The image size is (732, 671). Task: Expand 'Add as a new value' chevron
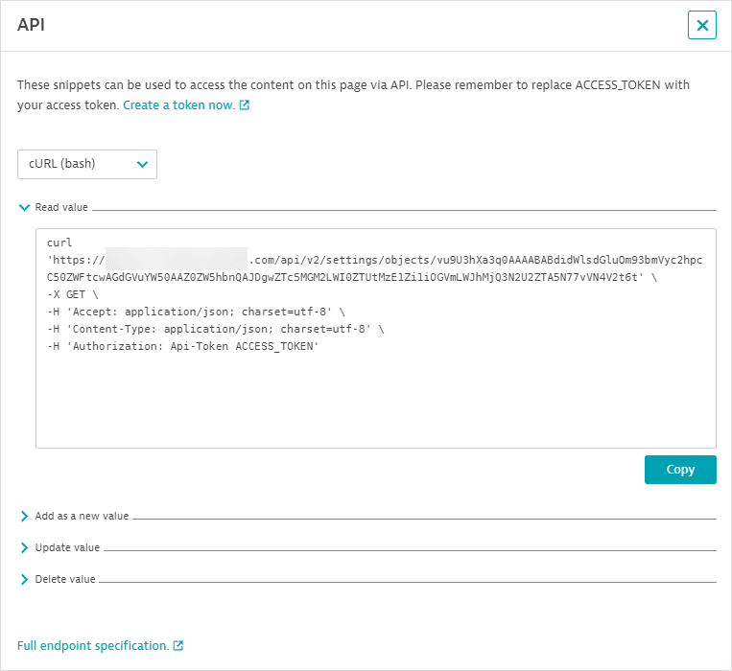click(24, 516)
